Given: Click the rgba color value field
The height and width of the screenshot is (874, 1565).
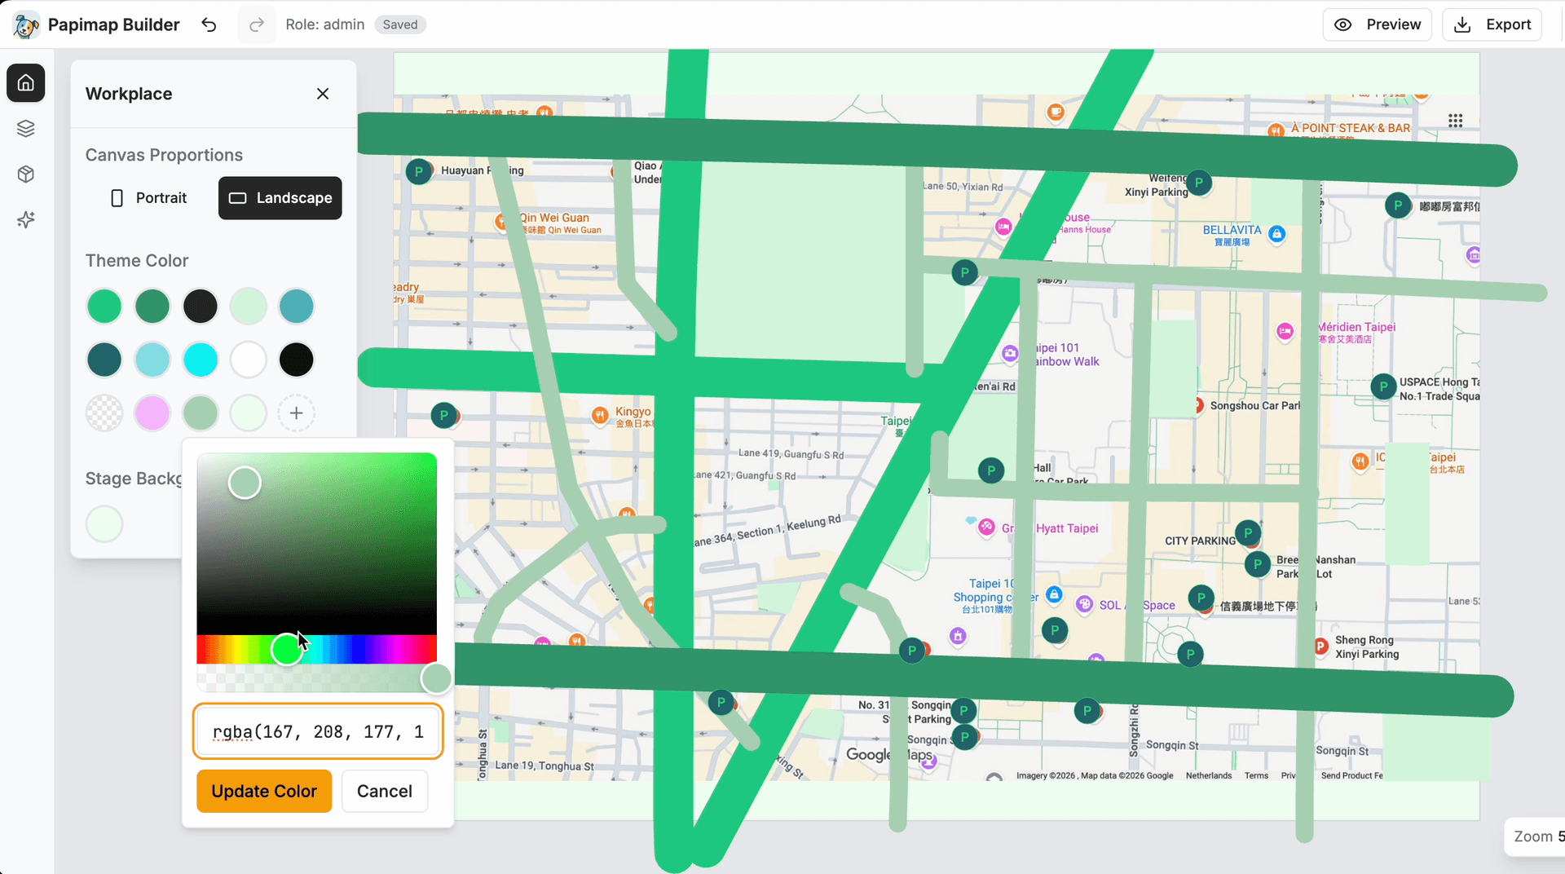Looking at the screenshot, I should coord(318,731).
